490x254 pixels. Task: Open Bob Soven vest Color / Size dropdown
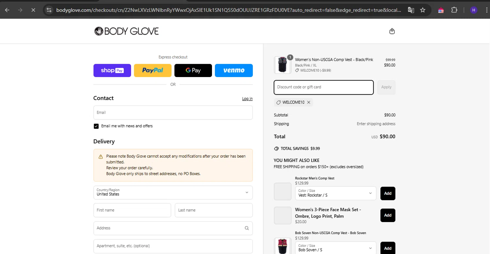[335, 248]
